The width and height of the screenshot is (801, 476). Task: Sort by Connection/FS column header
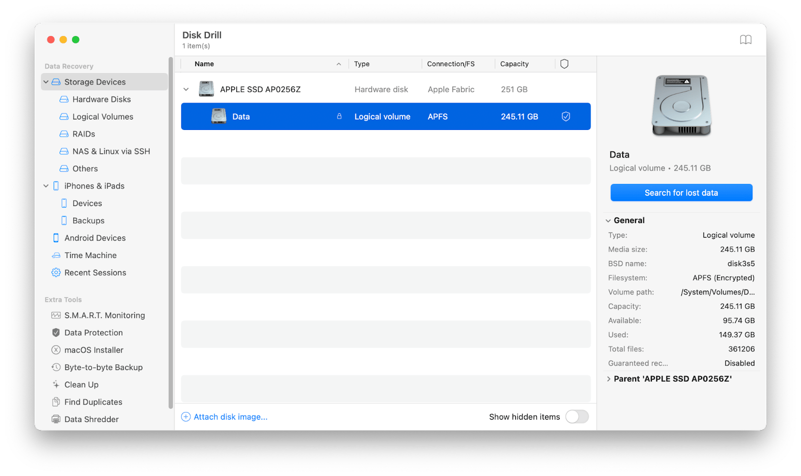pyautogui.click(x=451, y=64)
